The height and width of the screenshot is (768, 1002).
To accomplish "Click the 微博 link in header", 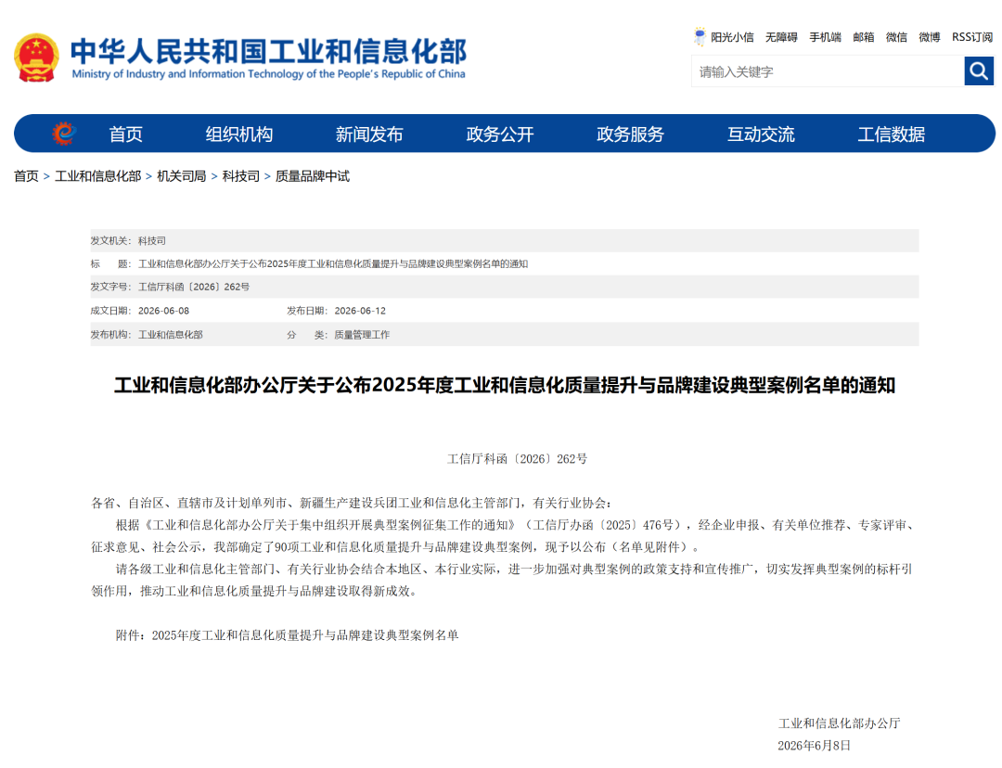I will (x=929, y=37).
